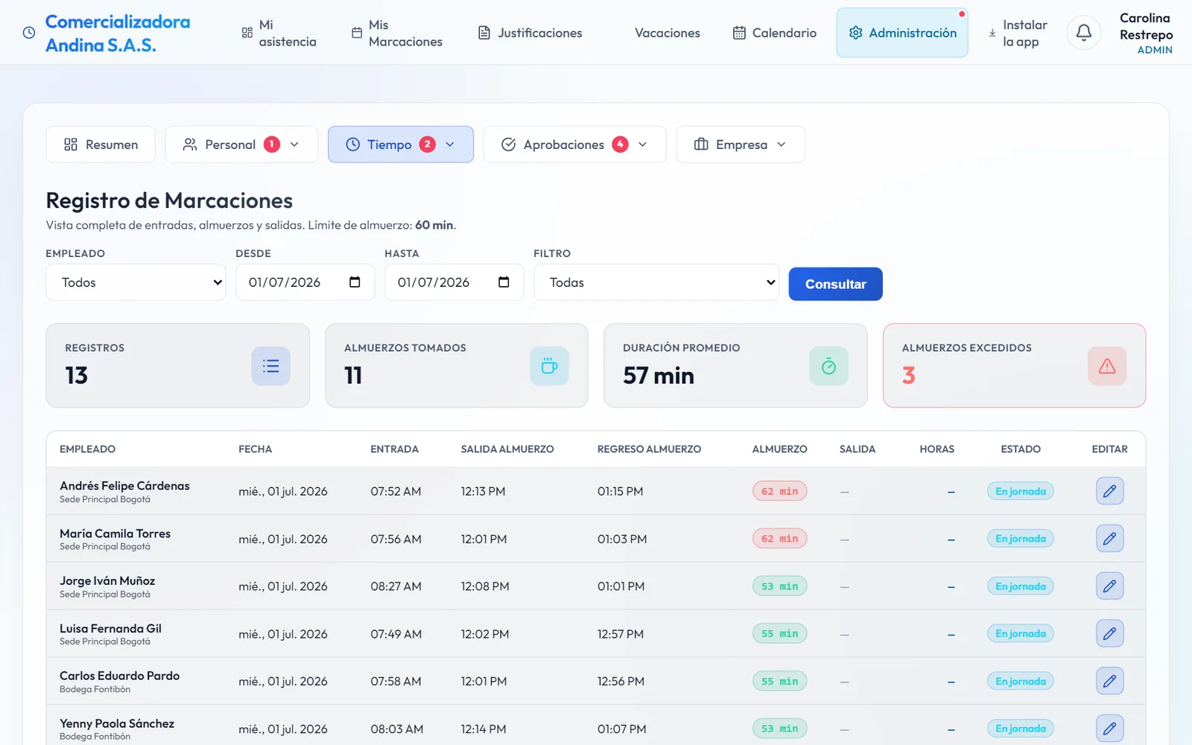Expand the Personal tab chevron
Image resolution: width=1192 pixels, height=745 pixels.
[x=294, y=145]
